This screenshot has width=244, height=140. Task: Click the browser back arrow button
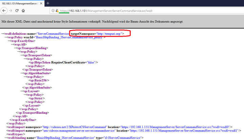3,11
